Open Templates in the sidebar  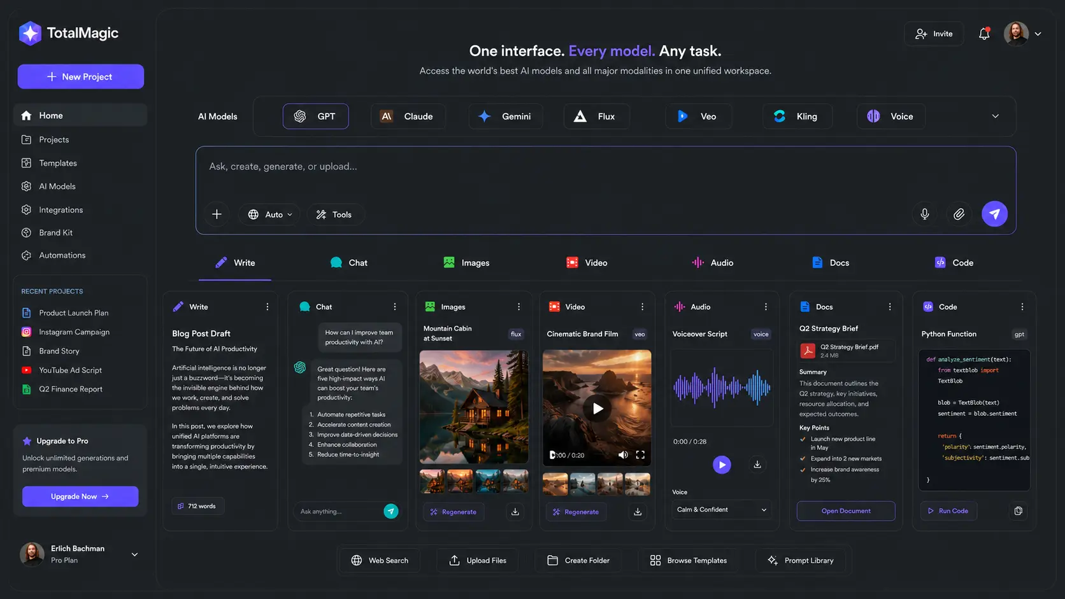[80, 163]
